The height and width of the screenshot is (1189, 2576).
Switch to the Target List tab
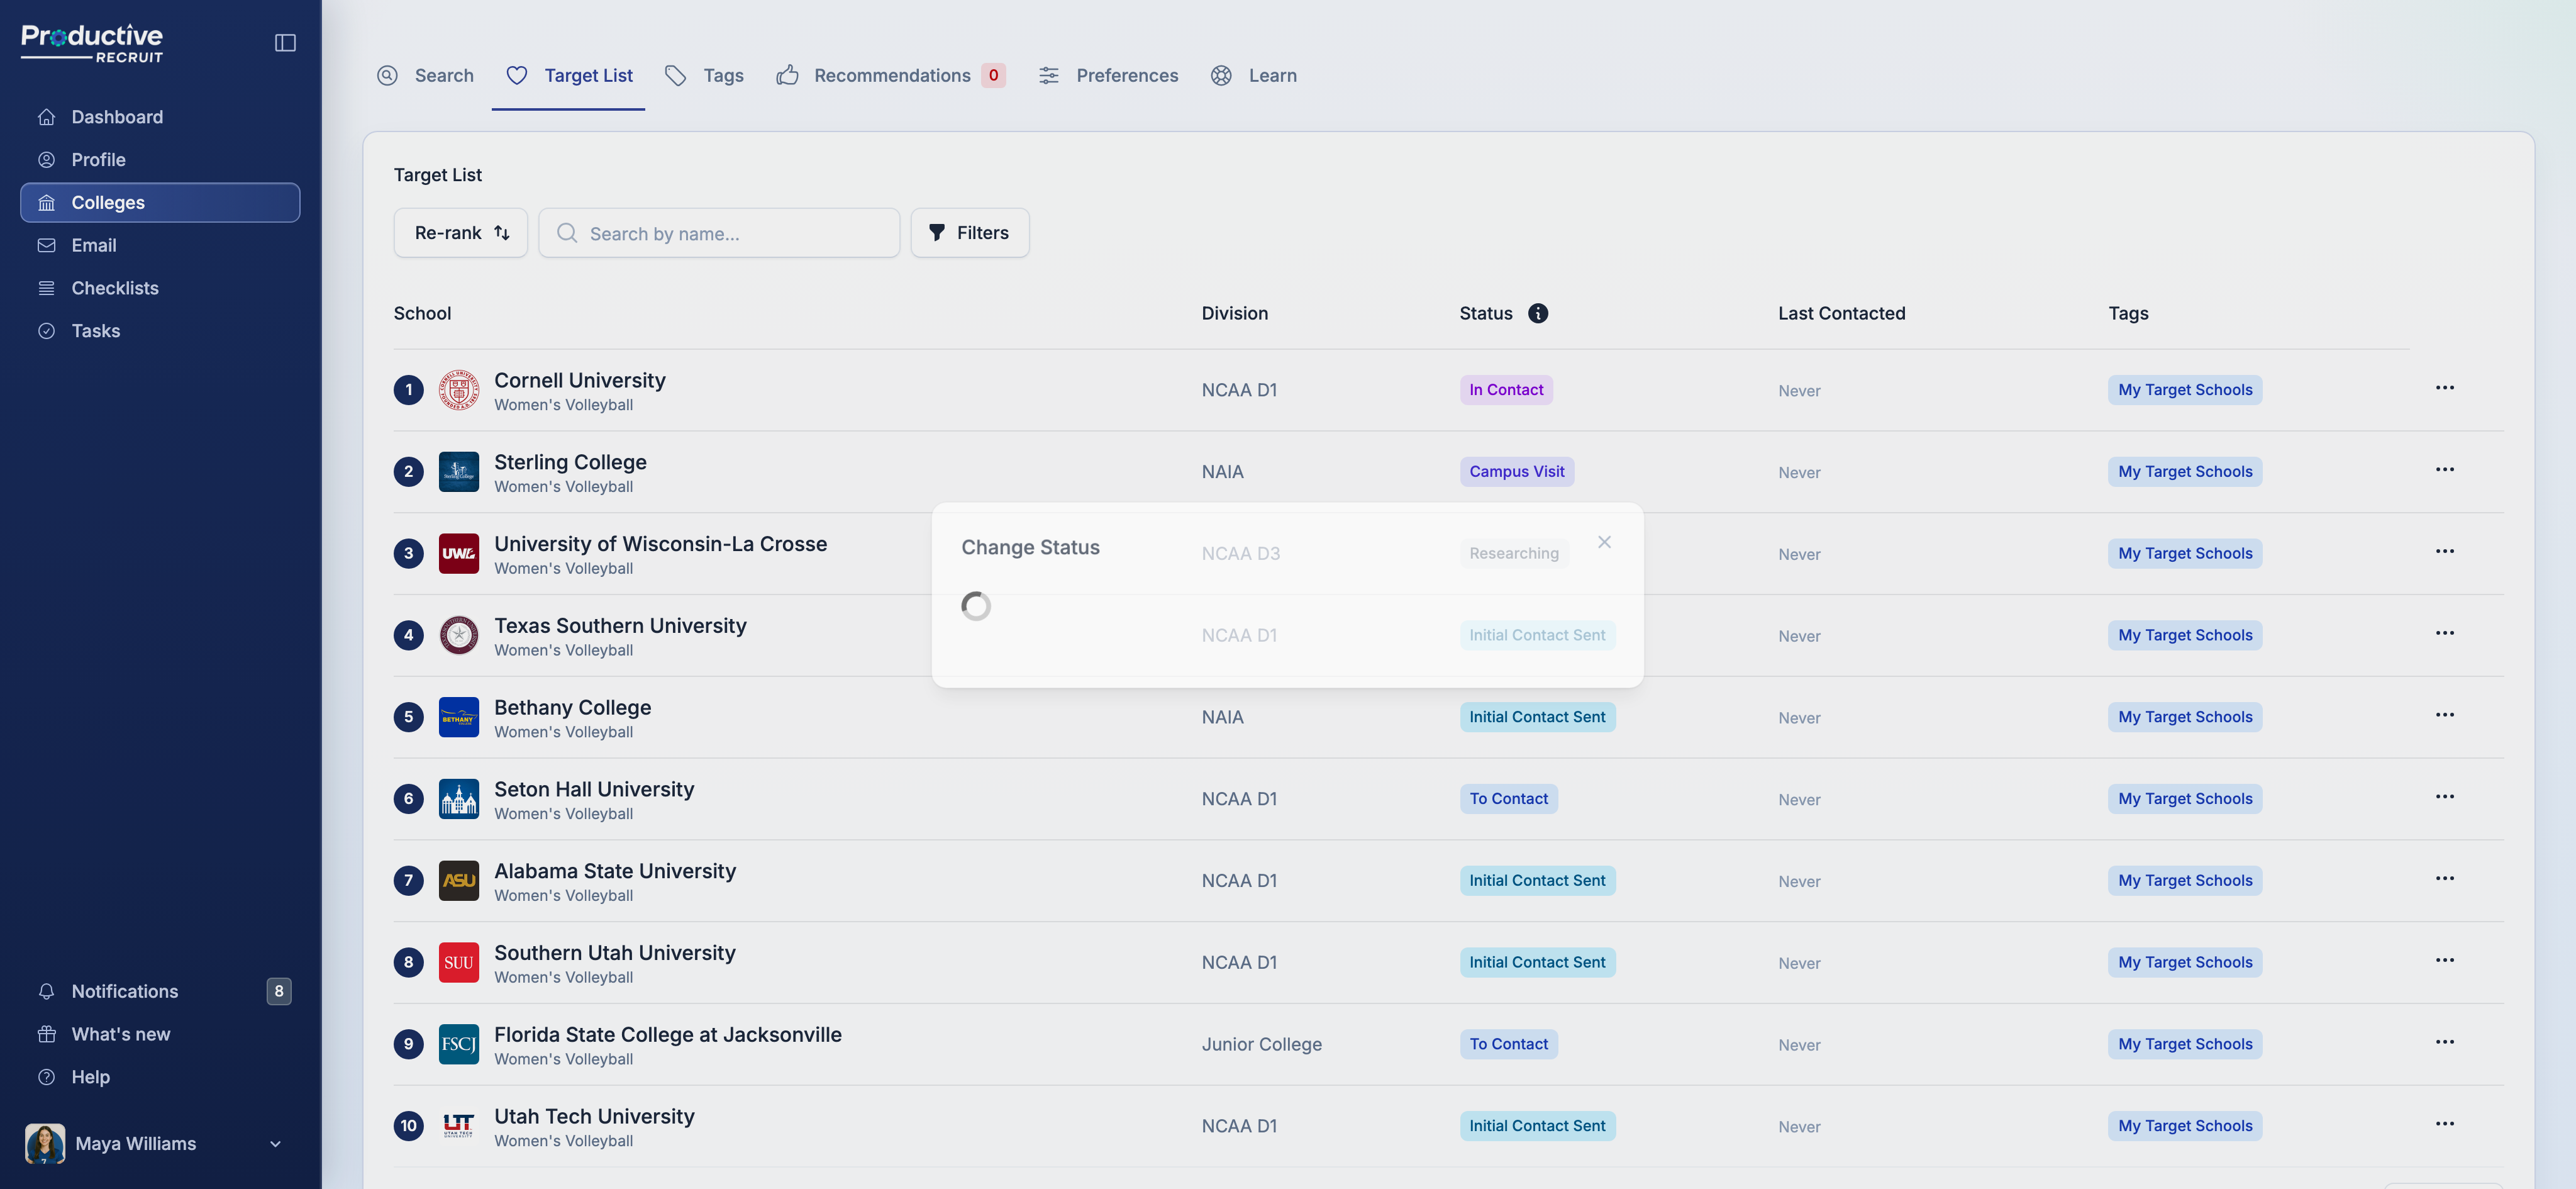(x=569, y=75)
